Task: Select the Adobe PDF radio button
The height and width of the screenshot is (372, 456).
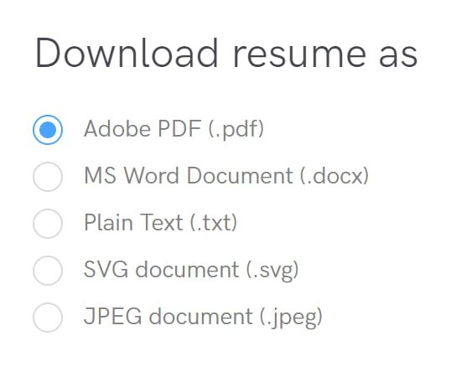Action: (48, 130)
